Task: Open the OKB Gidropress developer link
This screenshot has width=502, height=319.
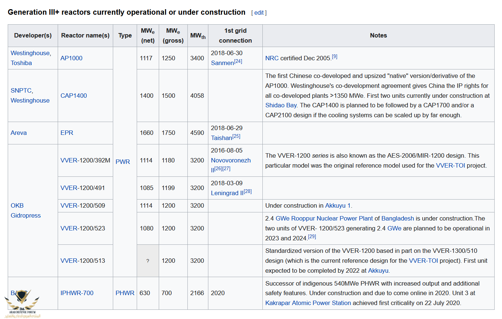Action: 26,211
